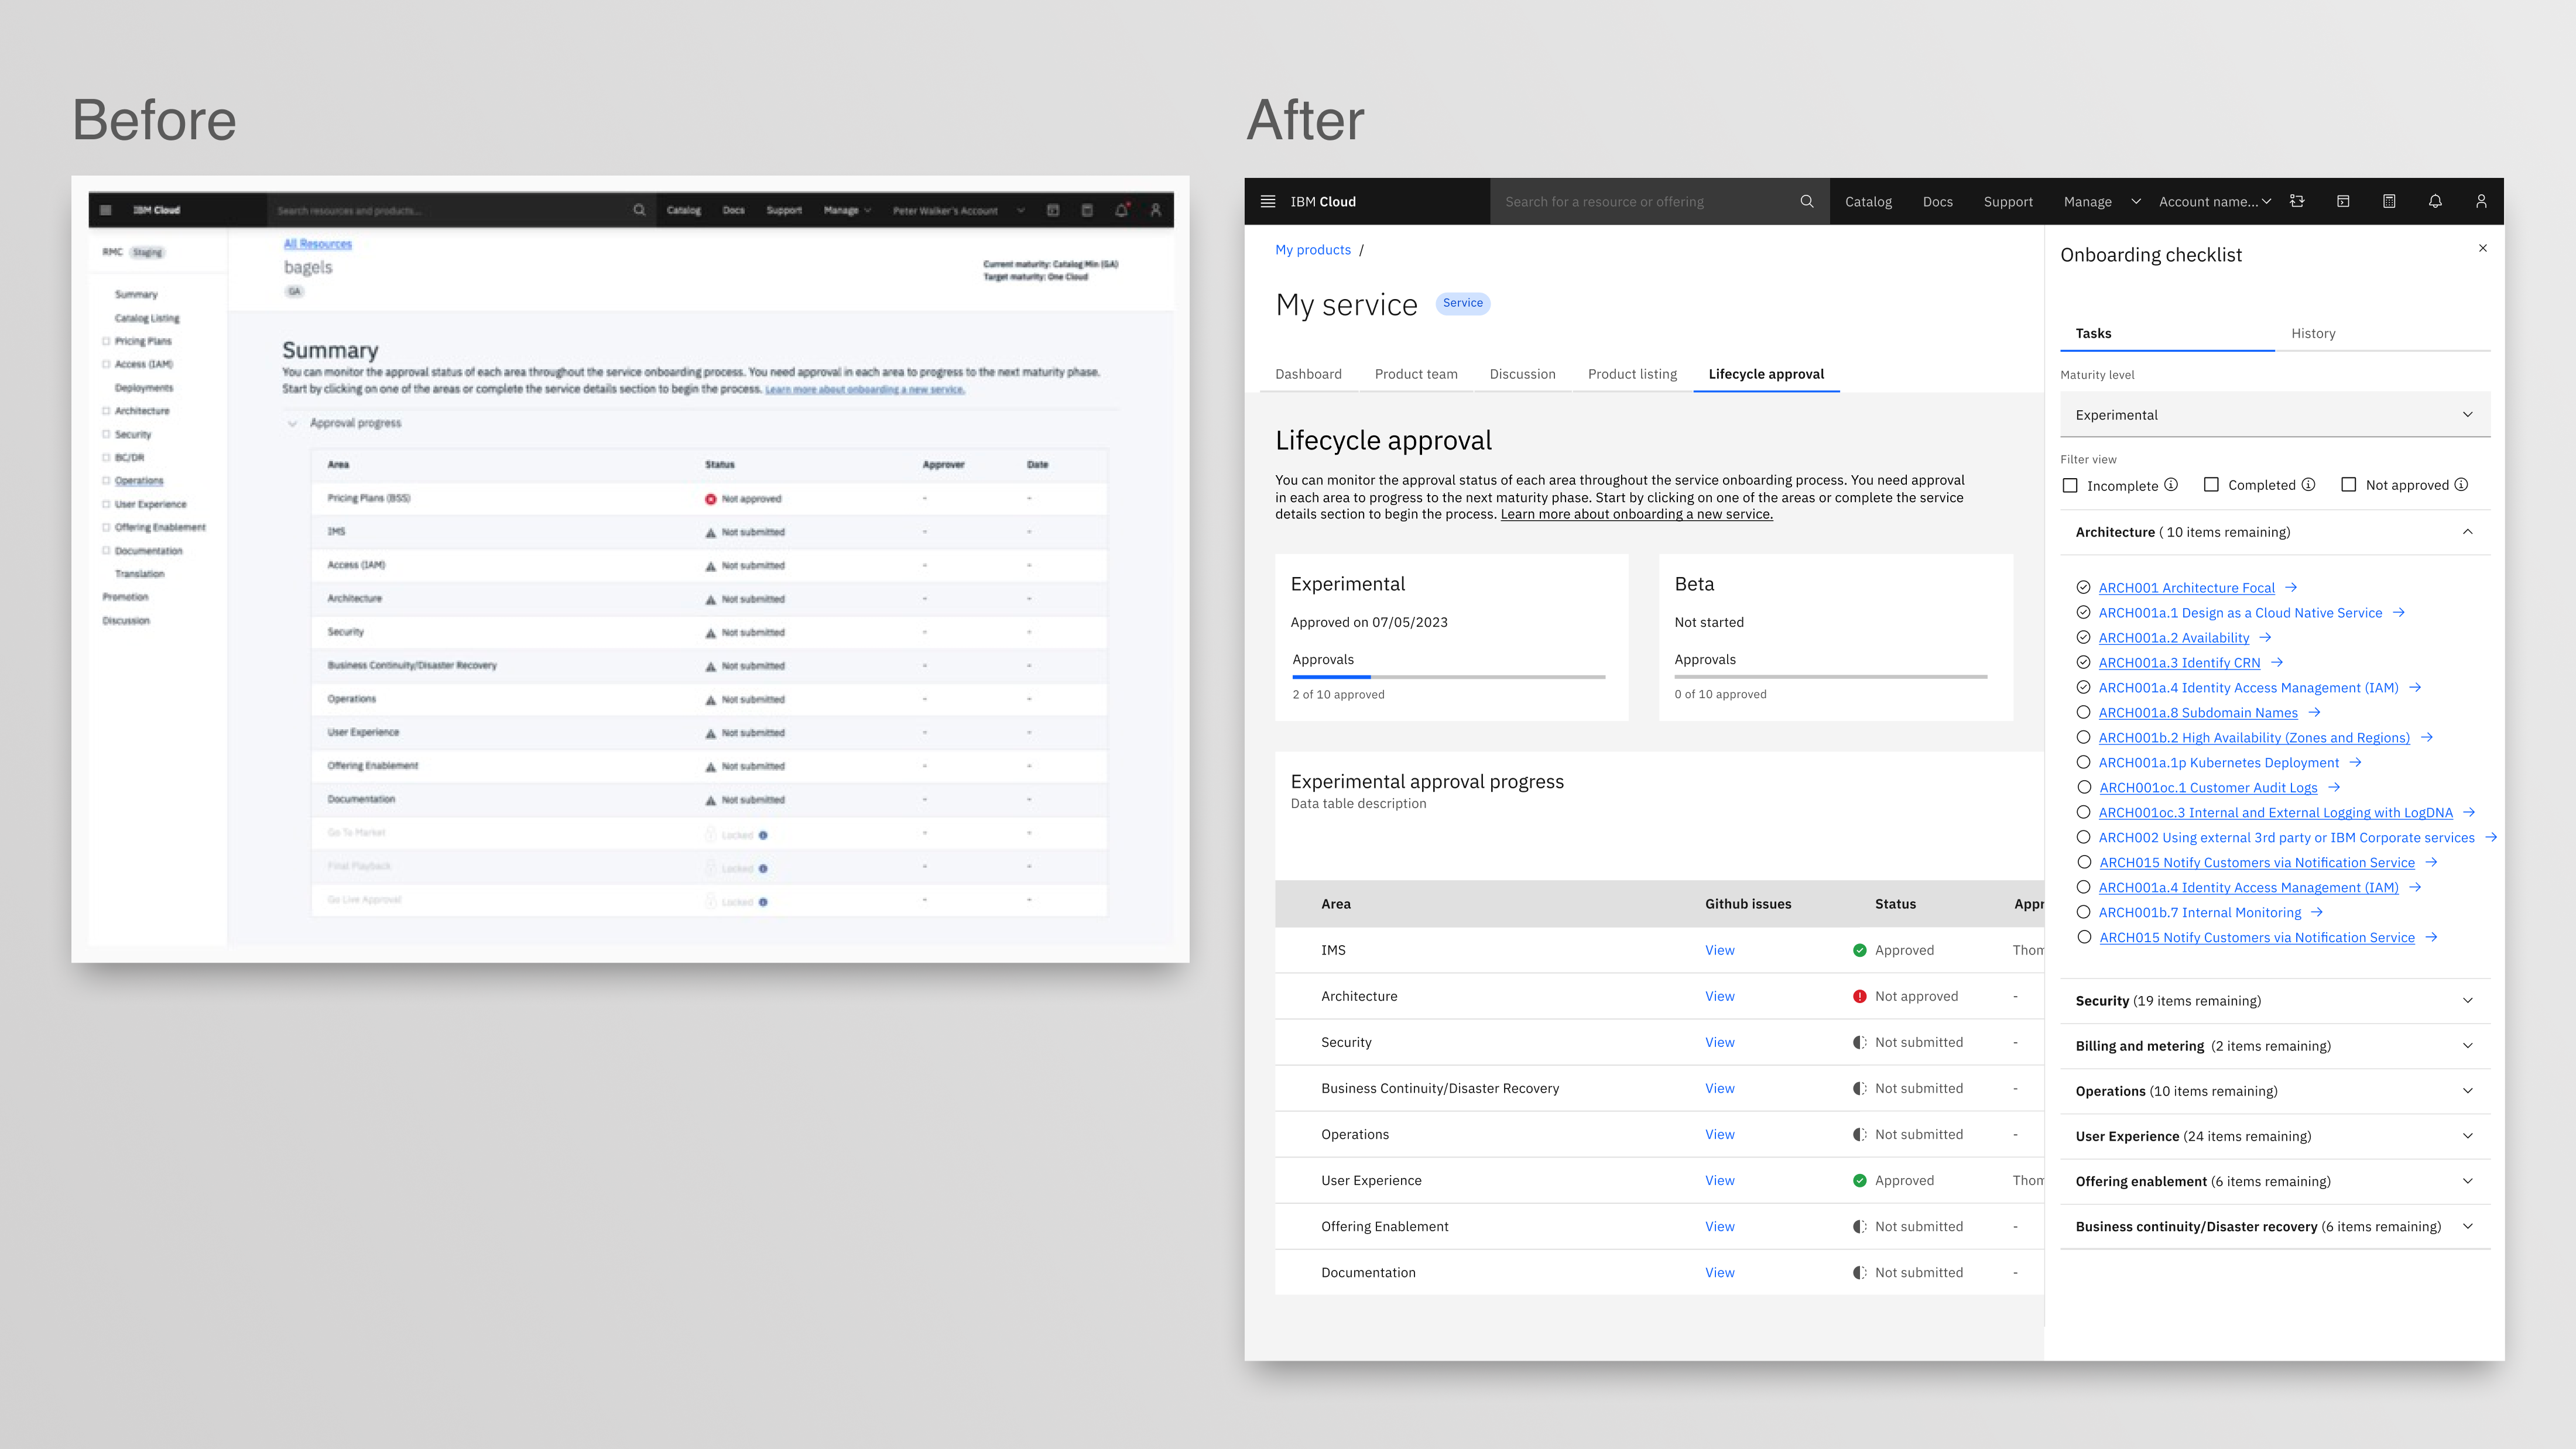
Task: Click the hamburger menu icon beside IBM Cloud
Action: click(1268, 202)
